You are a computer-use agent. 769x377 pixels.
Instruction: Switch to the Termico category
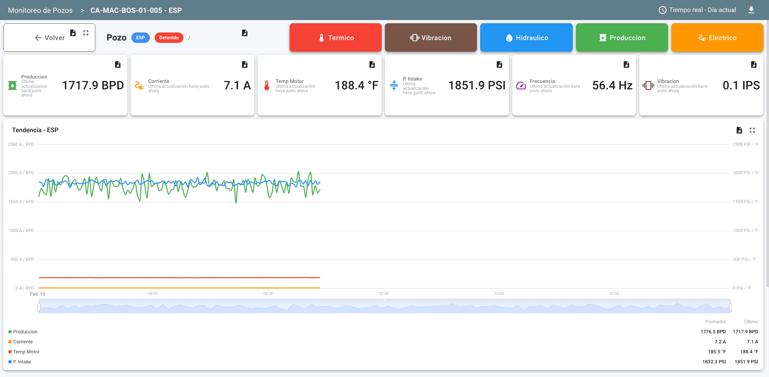(x=335, y=37)
